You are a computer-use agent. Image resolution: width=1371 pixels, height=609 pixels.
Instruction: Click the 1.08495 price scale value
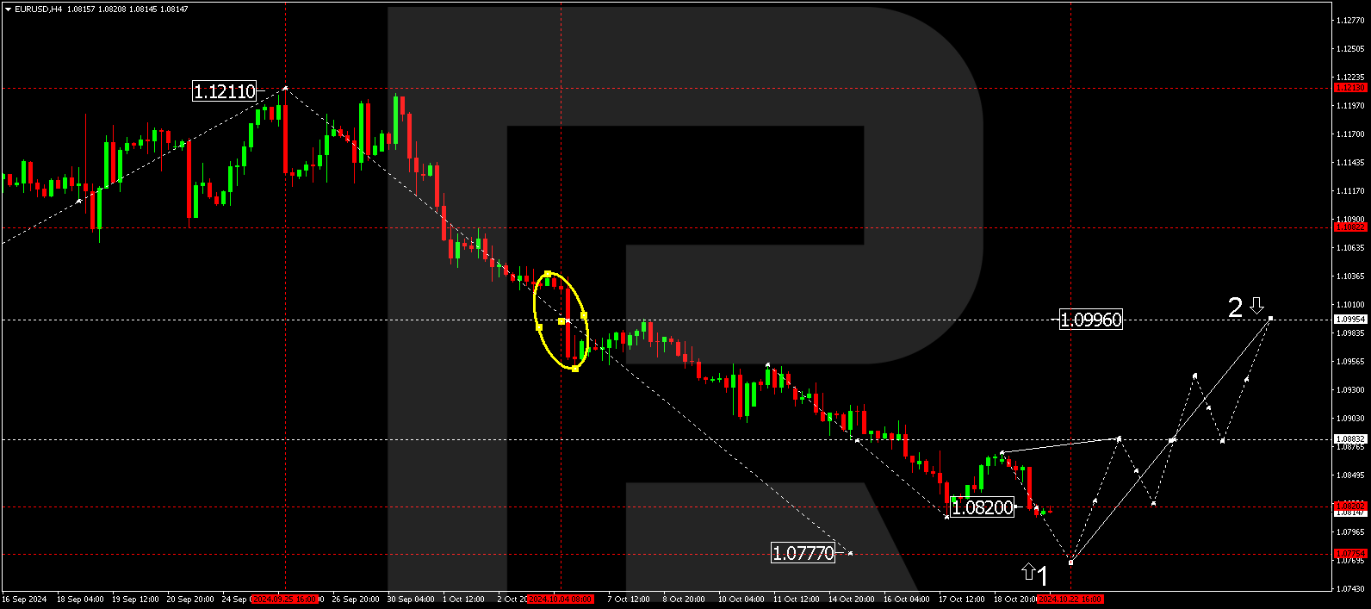[x=1349, y=475]
